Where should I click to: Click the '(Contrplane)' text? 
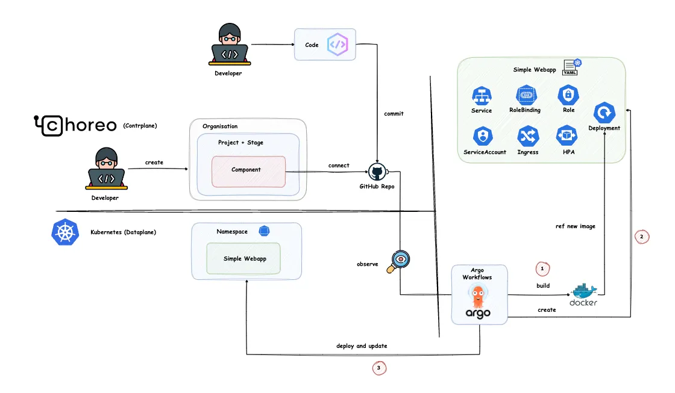140,126
